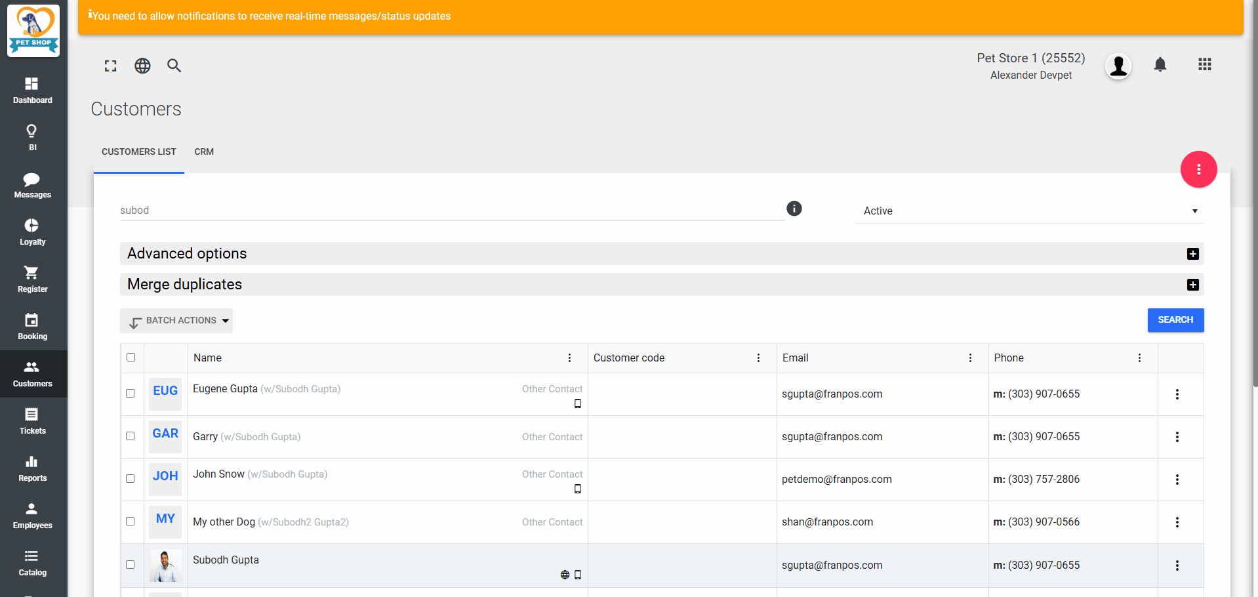Open the Email column menu

(970, 358)
